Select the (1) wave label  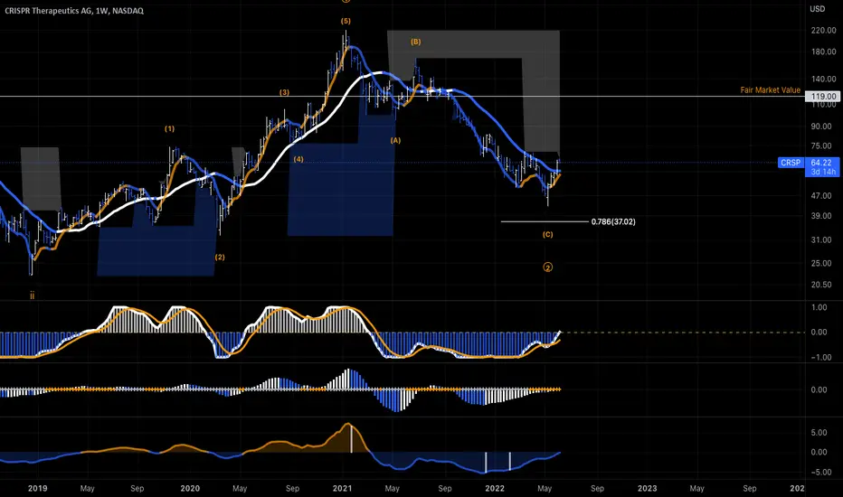pos(169,129)
